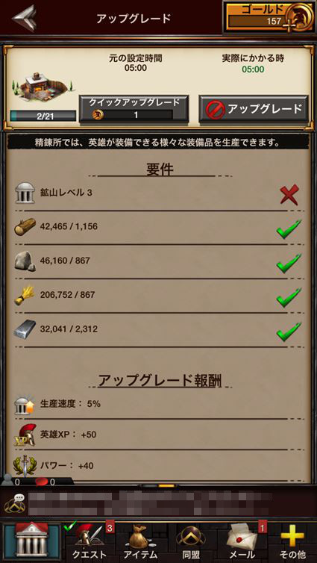
Task: Tap the green checkmark beside the wood requirement
Action: tap(289, 228)
